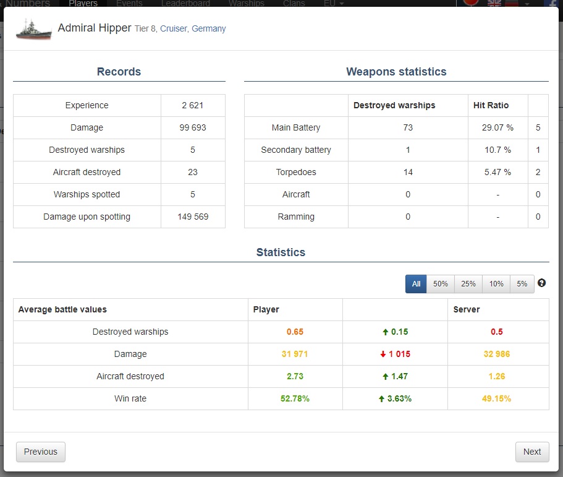Expand the EU region dropdown
The height and width of the screenshot is (477, 563).
click(x=334, y=3)
